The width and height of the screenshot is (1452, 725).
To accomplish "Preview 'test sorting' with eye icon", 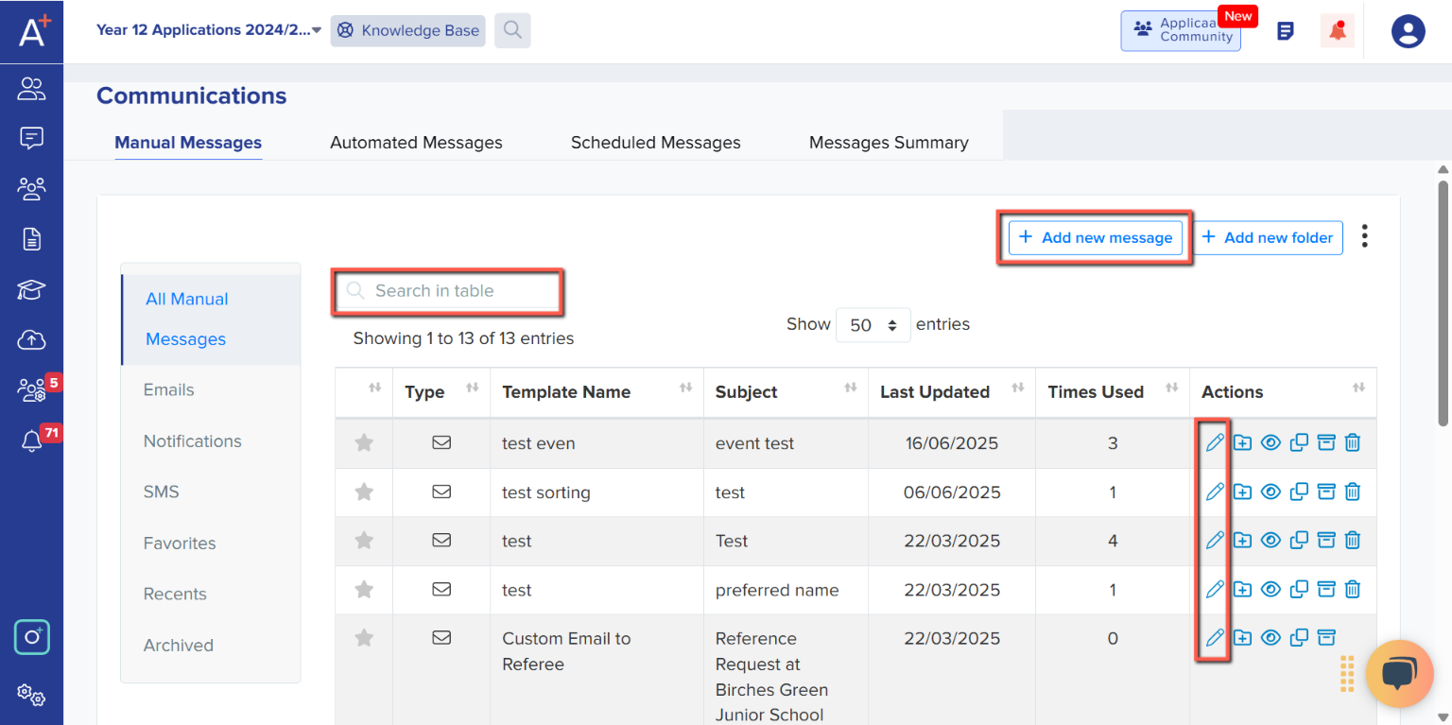I will pyautogui.click(x=1270, y=492).
